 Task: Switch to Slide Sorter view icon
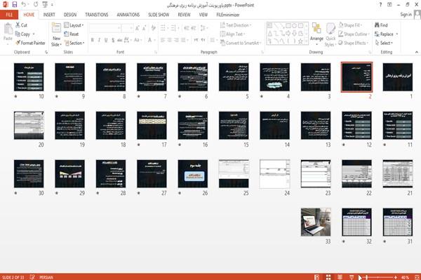[x=328, y=277]
